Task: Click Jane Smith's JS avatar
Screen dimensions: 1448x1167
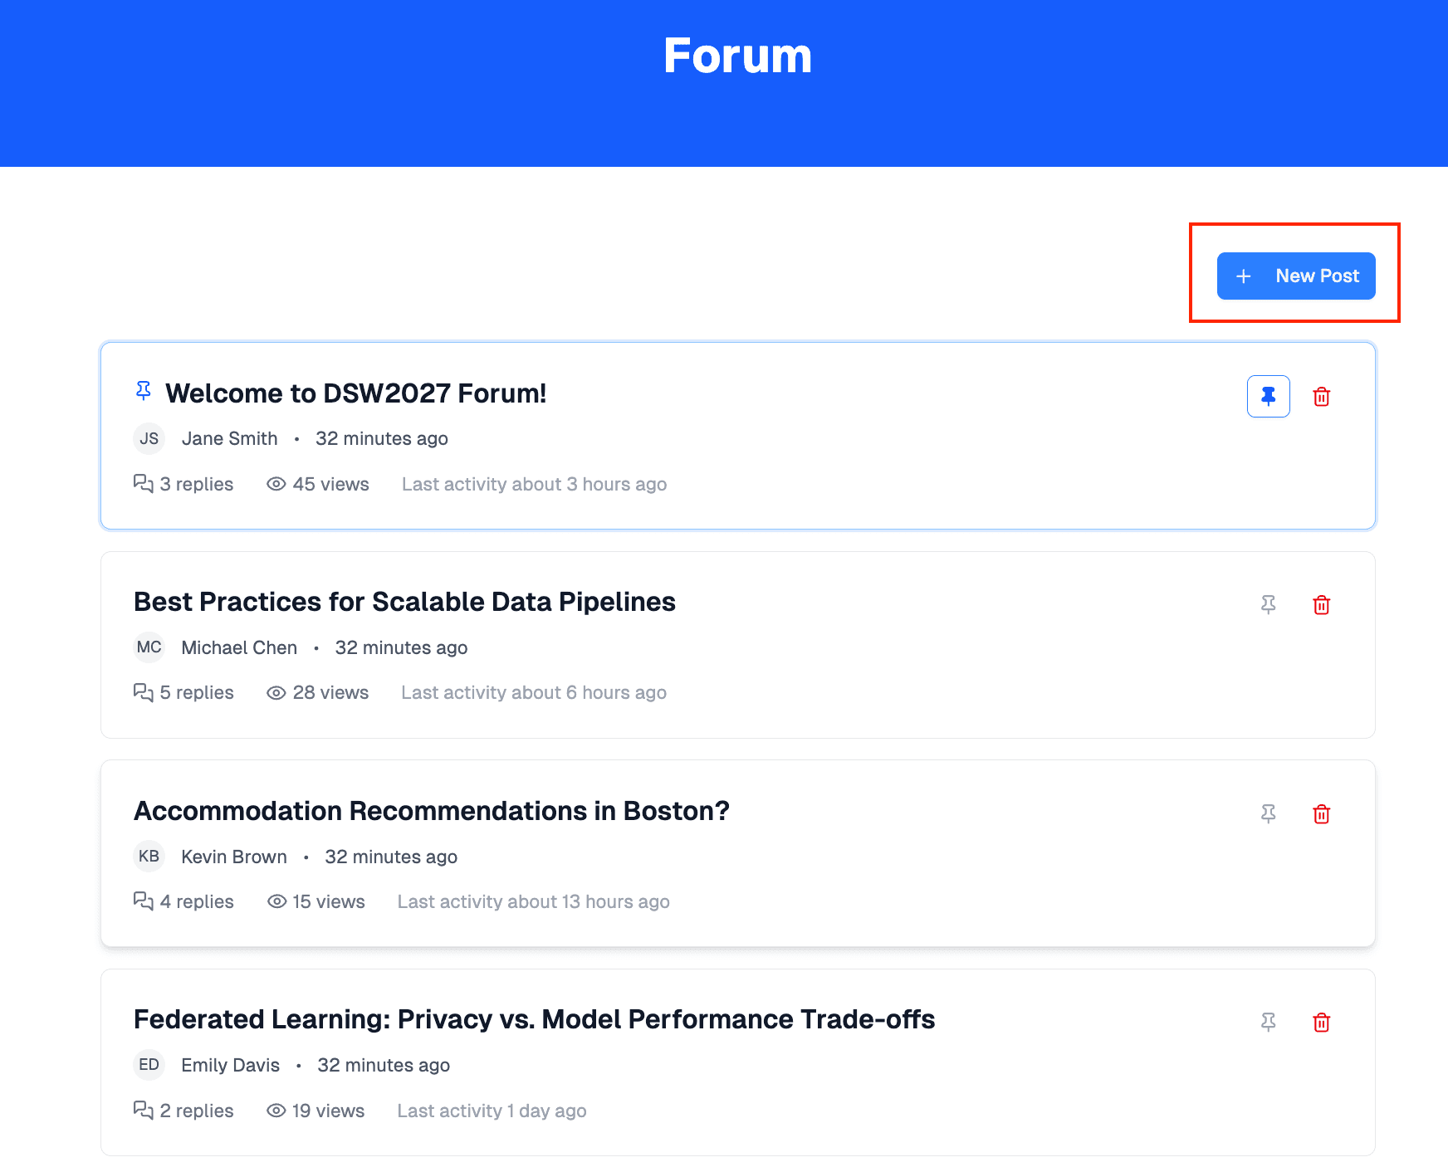Action: pos(149,438)
